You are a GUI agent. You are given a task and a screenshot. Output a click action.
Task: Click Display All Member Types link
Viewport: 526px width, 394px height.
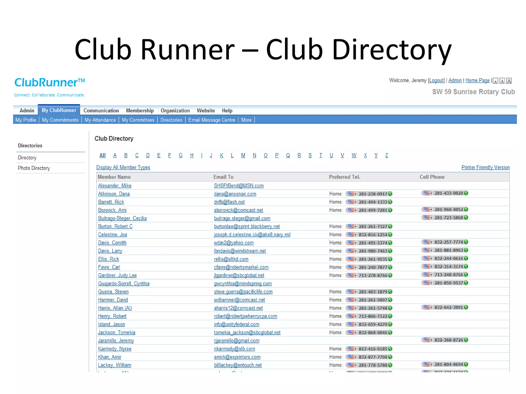tap(123, 168)
